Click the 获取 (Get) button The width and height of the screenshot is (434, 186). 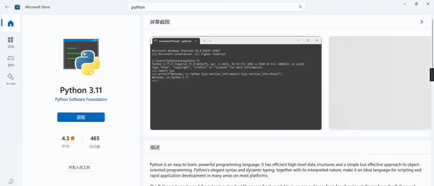tap(81, 117)
